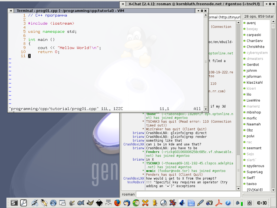The height and width of the screenshot is (208, 277).
Task: Open the blue media folder launcher
Action: [x=191, y=203]
